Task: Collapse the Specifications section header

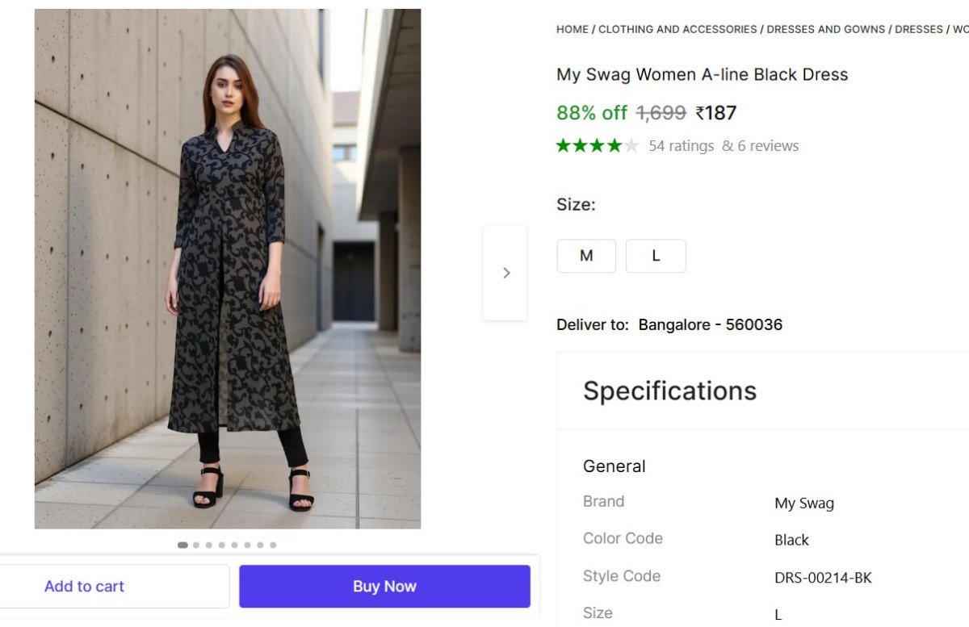Action: (670, 391)
